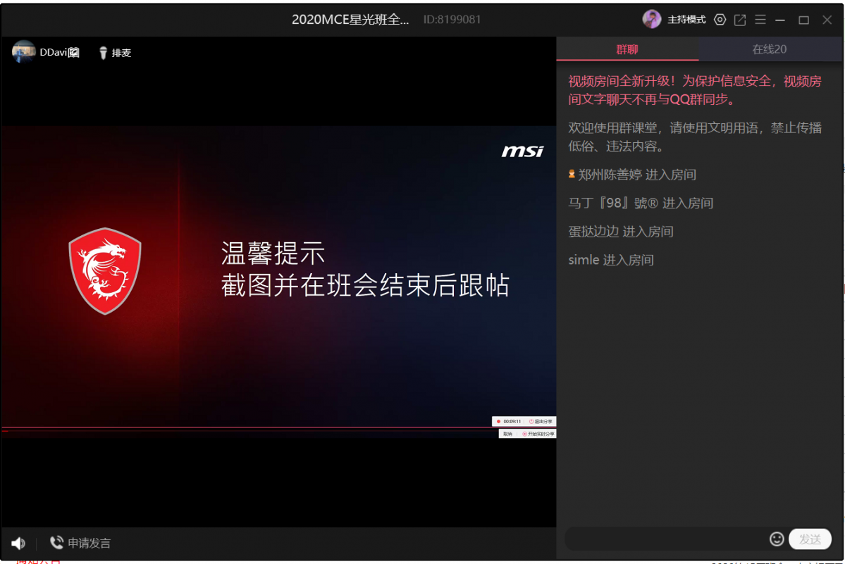Click the 主持模式 label
This screenshot has width=845, height=564.
click(x=686, y=20)
